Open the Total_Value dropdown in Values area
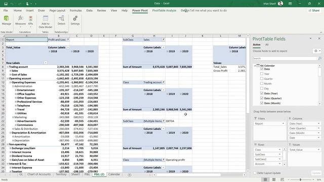Screen dimensions: 324x182 318,150
